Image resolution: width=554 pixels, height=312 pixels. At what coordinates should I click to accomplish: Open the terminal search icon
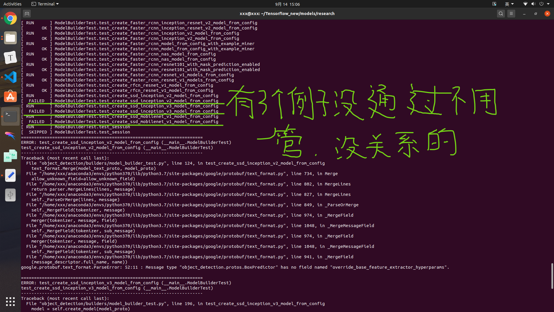tap(501, 14)
